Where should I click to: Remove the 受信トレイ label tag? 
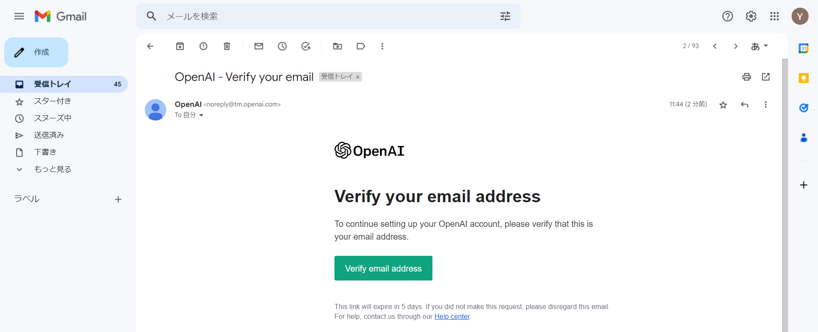click(x=358, y=77)
